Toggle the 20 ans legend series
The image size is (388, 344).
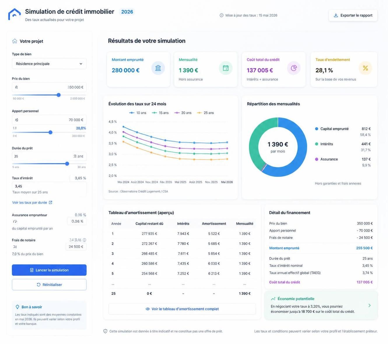(183, 113)
